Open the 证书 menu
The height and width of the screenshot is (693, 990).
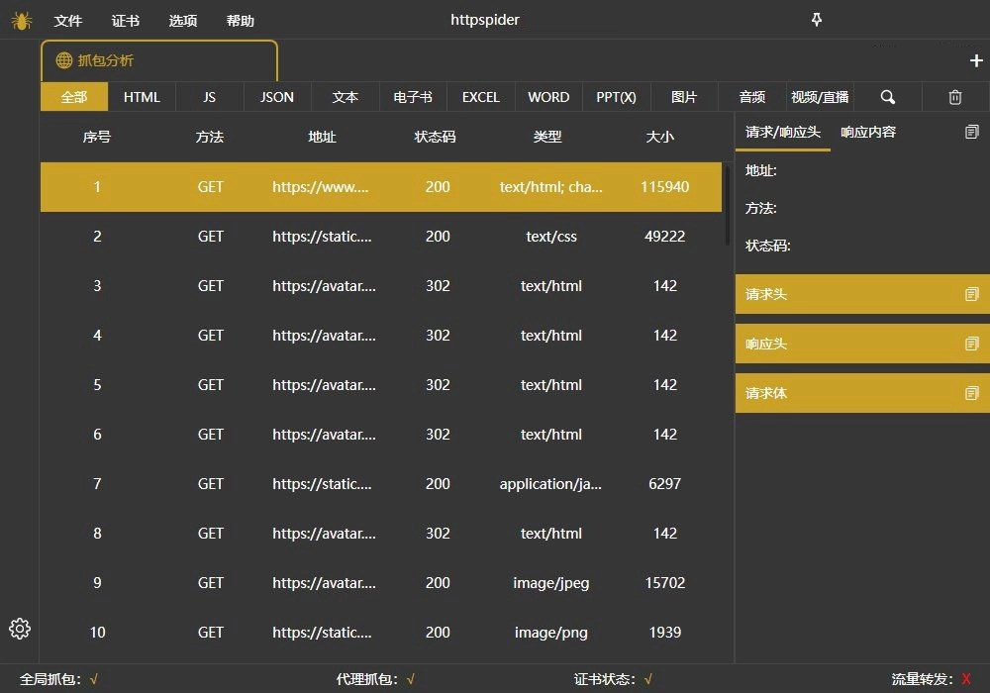click(x=126, y=21)
